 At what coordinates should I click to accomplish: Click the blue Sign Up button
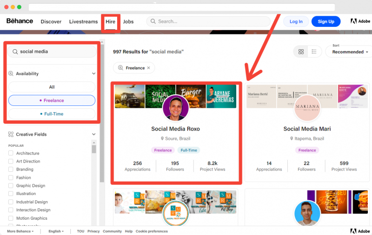coord(326,21)
